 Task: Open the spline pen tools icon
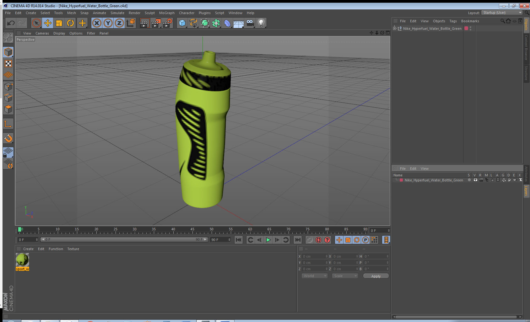click(x=193, y=23)
